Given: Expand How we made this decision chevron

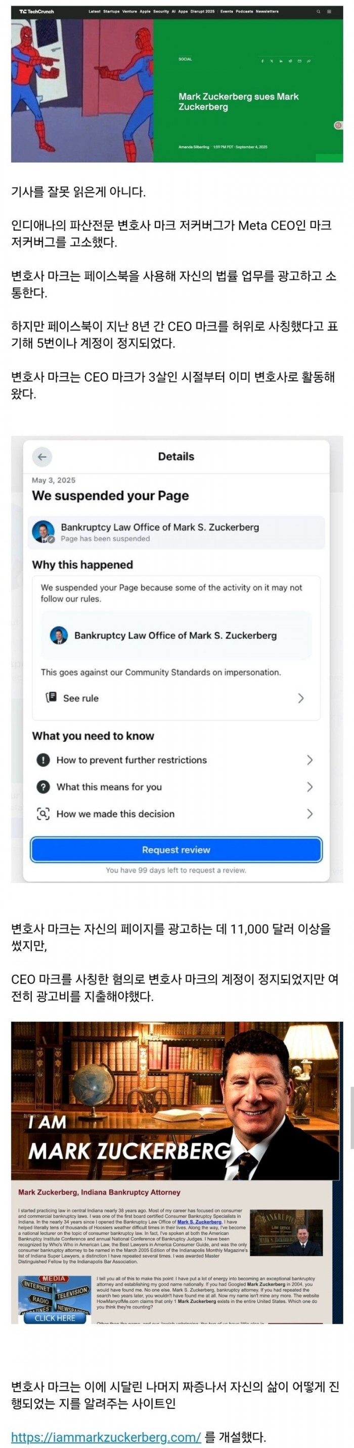Looking at the screenshot, I should pyautogui.click(x=309, y=814).
